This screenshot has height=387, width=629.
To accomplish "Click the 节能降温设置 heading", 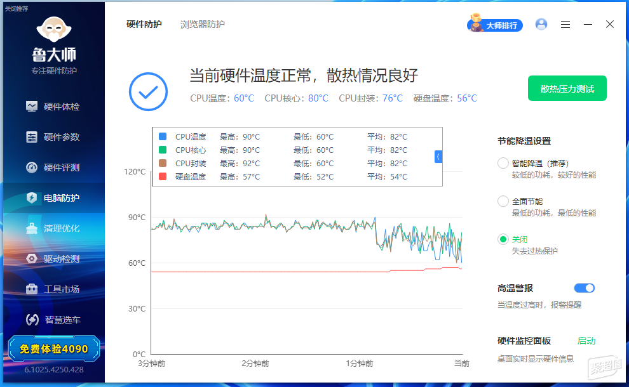I will point(524,141).
